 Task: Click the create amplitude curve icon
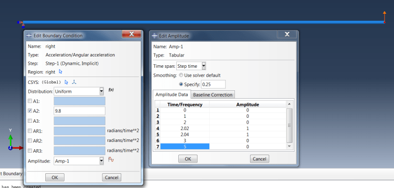coord(111,159)
